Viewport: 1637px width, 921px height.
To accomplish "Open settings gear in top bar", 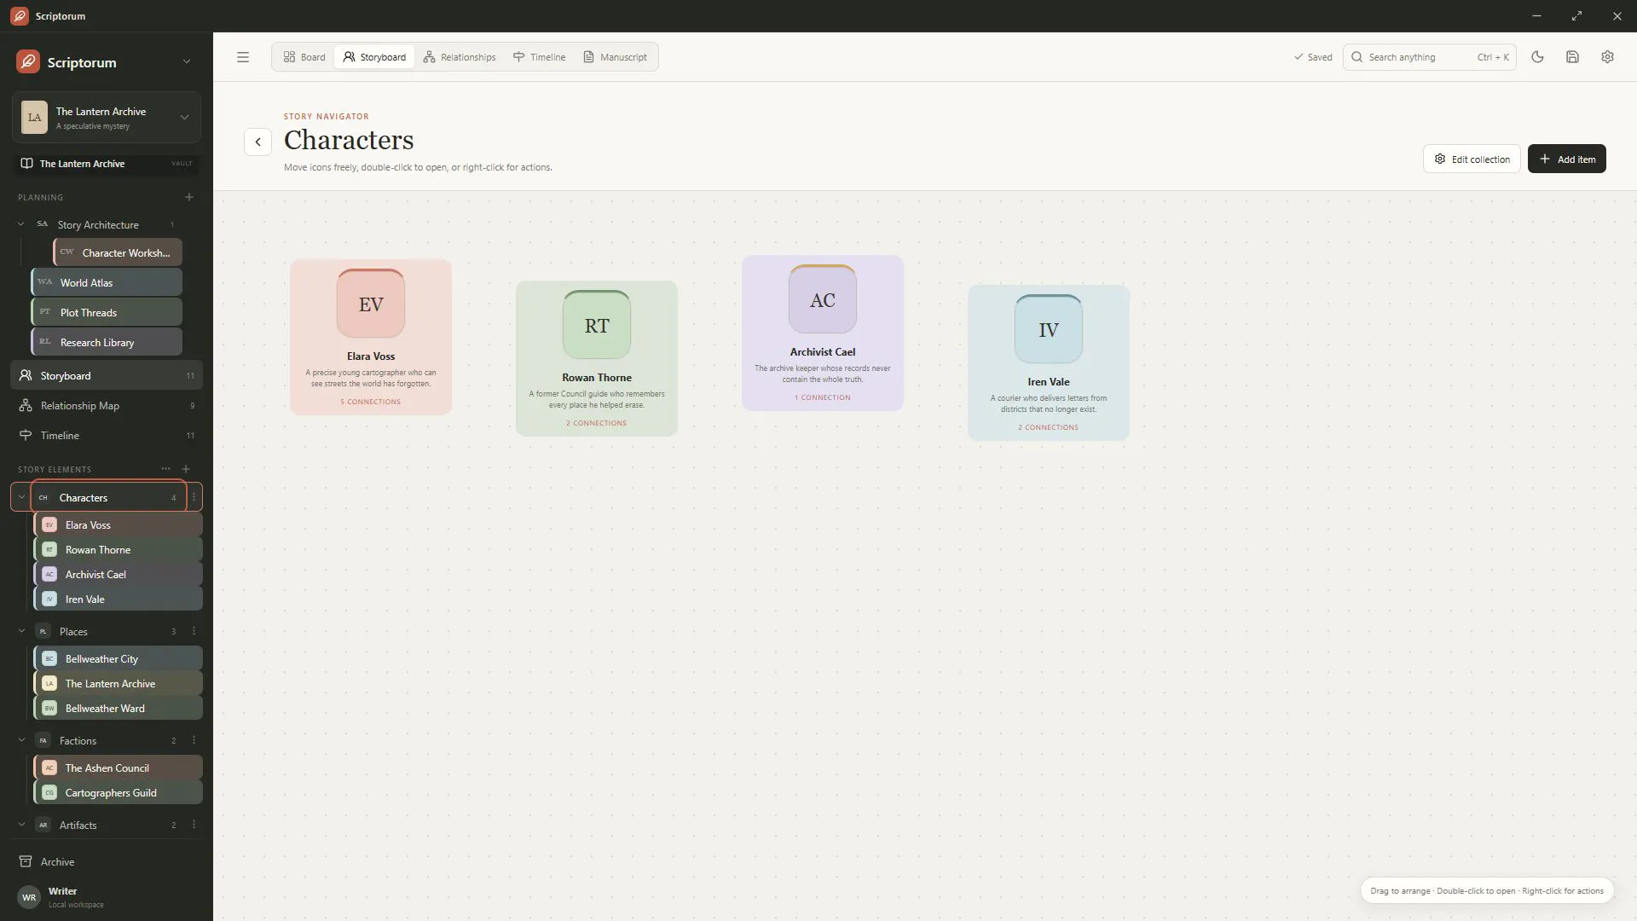I will [x=1607, y=57].
